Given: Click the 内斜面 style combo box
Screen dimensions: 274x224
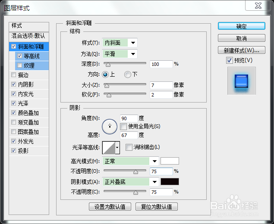Looking at the screenshot, I should tap(120, 43).
